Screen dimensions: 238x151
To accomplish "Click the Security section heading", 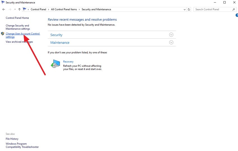I will tap(56, 35).
